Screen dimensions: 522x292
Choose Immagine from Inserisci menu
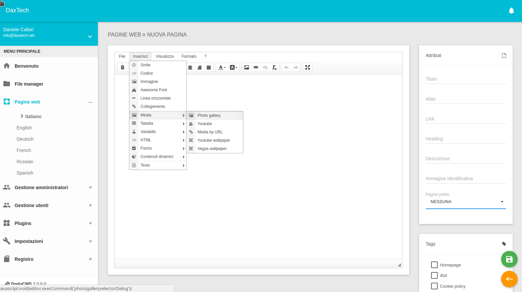[158, 82]
